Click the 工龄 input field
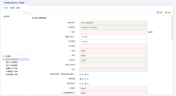The width and height of the screenshot is (176, 96). 113,70
